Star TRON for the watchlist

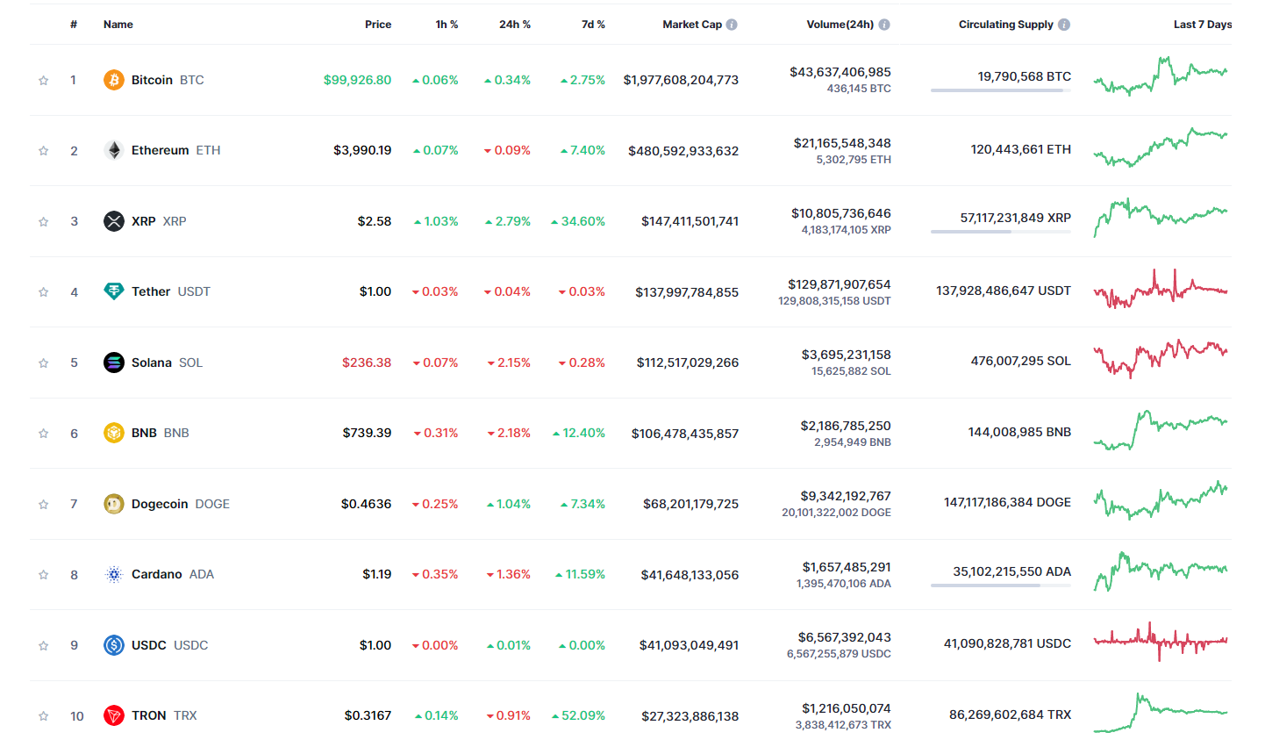43,716
